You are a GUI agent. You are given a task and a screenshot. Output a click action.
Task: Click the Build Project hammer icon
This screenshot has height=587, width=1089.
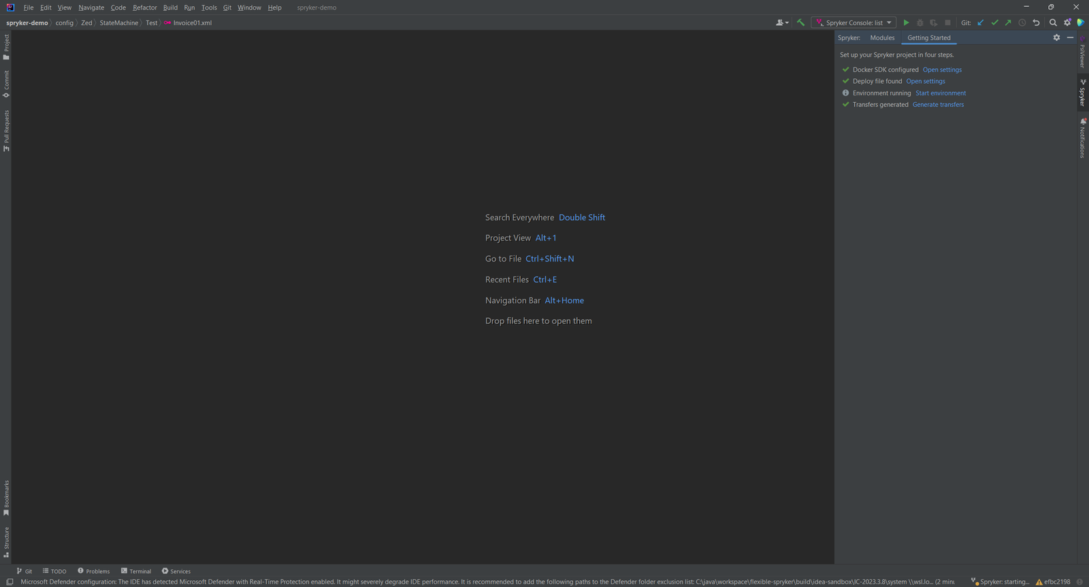pos(800,22)
